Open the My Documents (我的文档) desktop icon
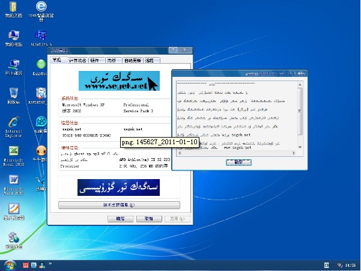Image resolution: width=361 pixels, height=271 pixels. pos(13,9)
